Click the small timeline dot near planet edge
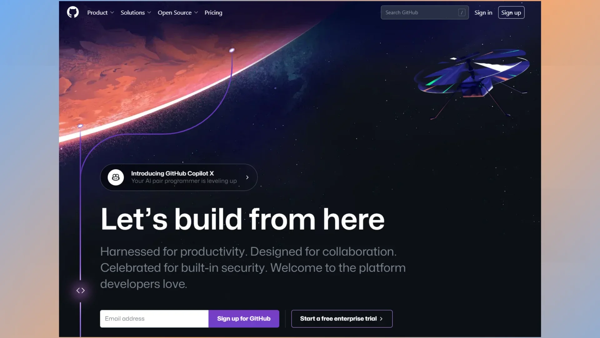The height and width of the screenshot is (338, 600). pos(80,126)
